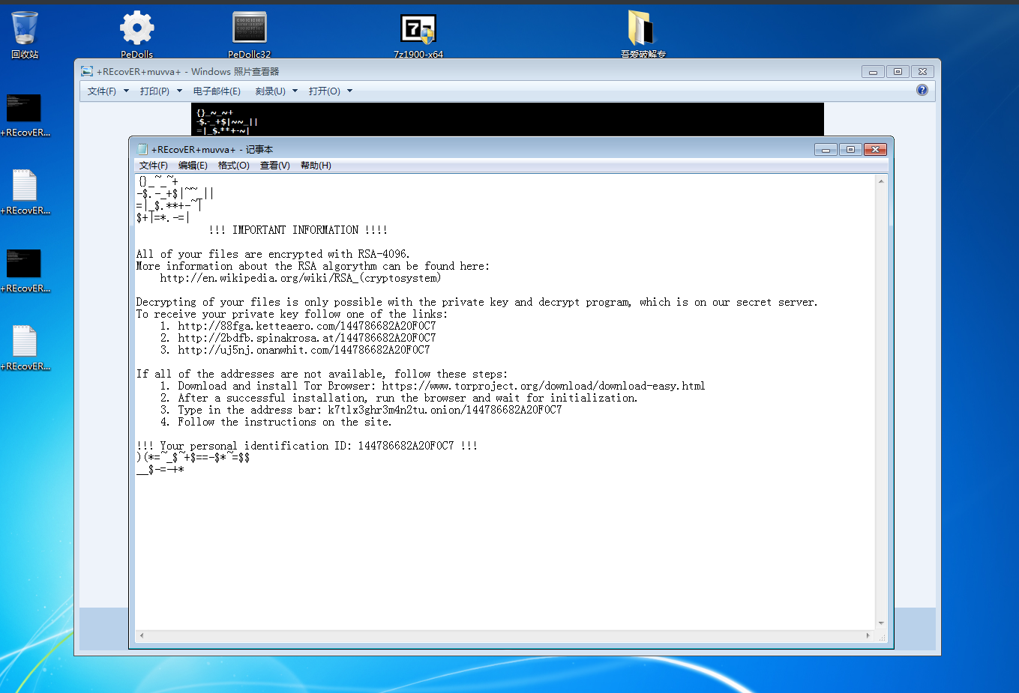
Task: Click Notepad's vertical scrollbar down arrow
Action: [x=881, y=623]
